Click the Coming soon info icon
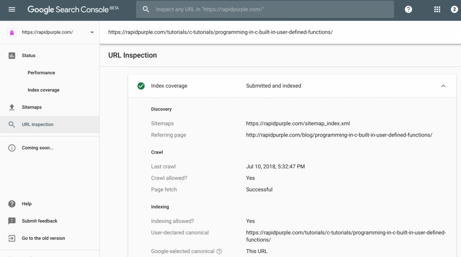This screenshot has height=257, width=461. click(12, 148)
